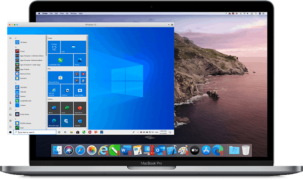303x180 pixels.
Task: Launch Xcode from the dock
Action: click(172, 150)
